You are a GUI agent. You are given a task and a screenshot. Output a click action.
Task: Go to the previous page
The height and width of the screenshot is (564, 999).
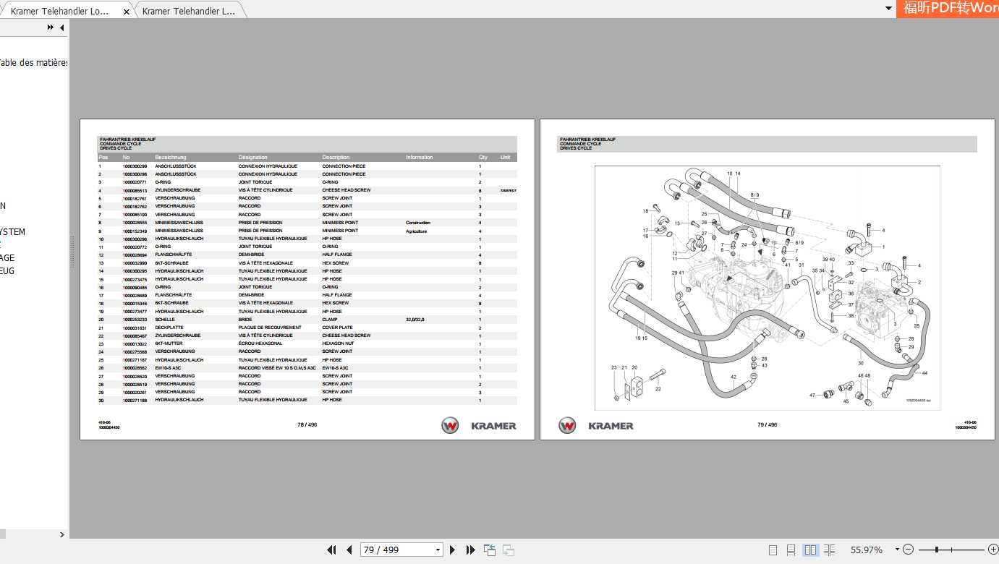pos(349,550)
